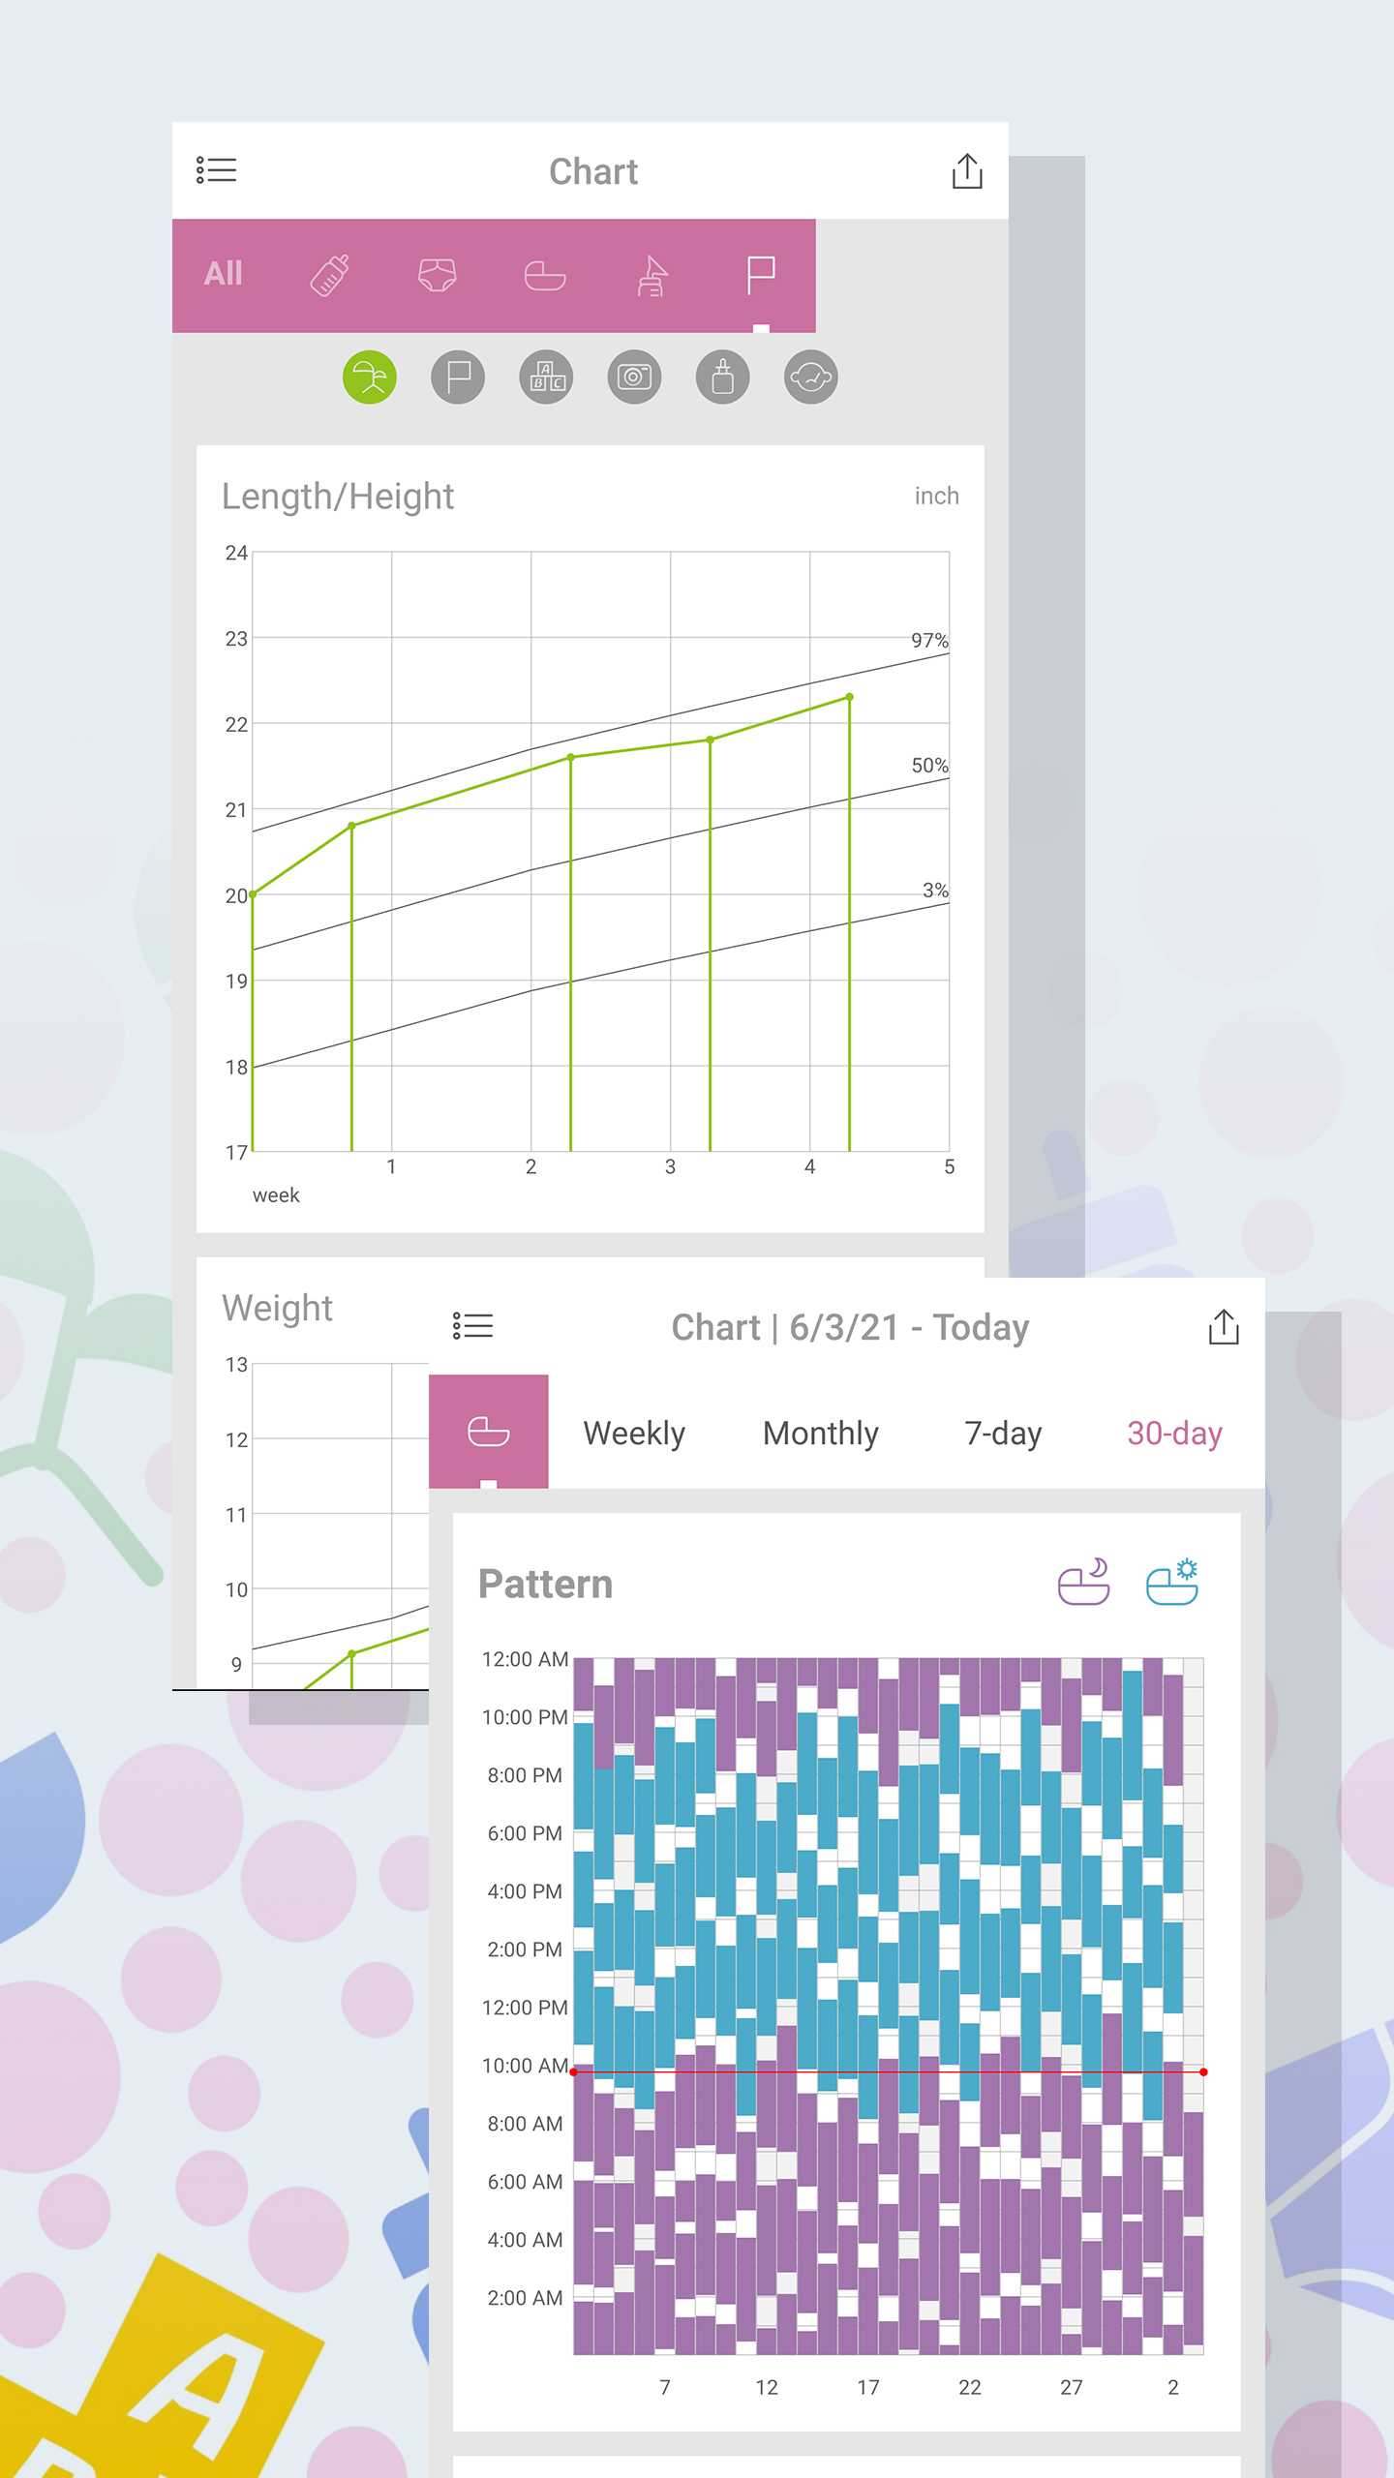Select the bottle feeding filter icon
Screen dimensions: 1394x2478
pyautogui.click(x=328, y=274)
